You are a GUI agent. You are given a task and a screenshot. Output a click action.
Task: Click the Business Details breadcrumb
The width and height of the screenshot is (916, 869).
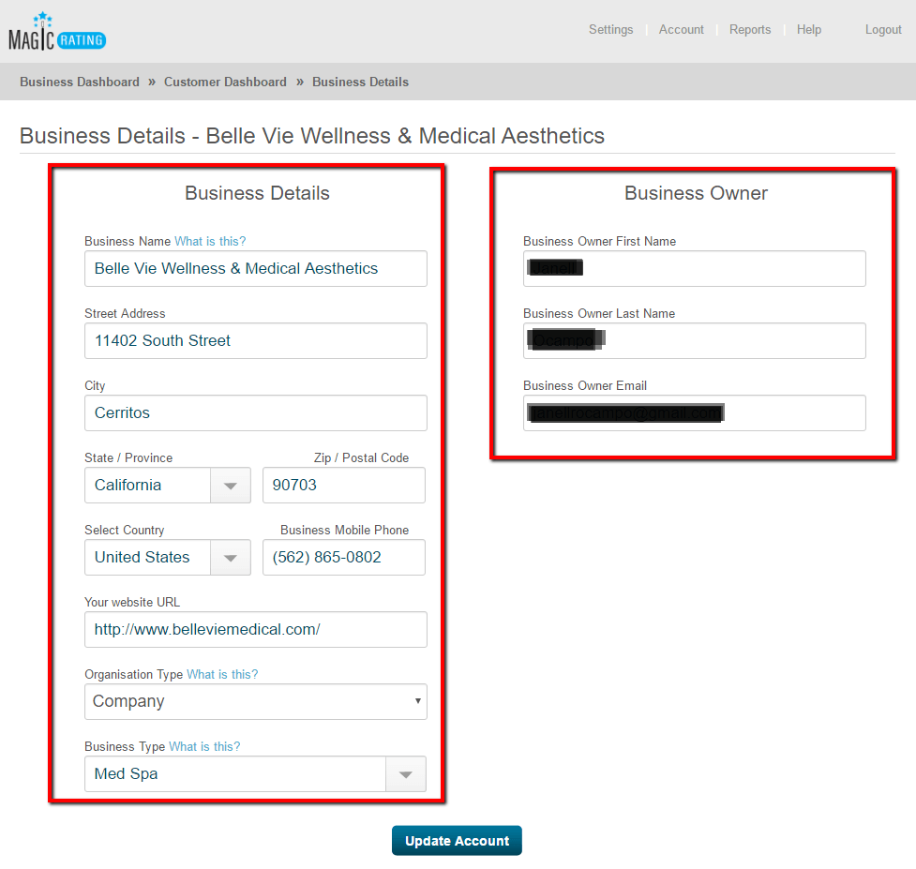360,82
